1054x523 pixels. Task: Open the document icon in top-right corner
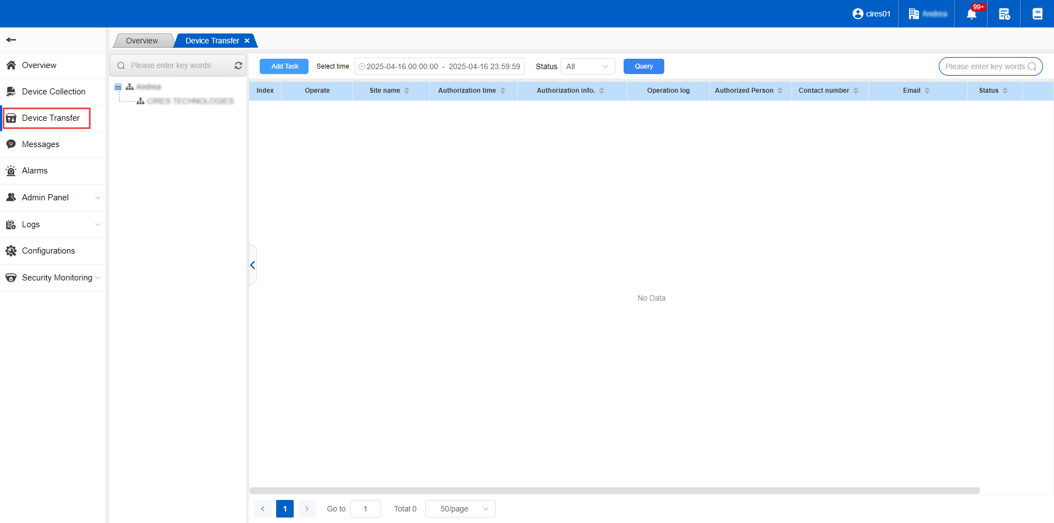click(1037, 14)
